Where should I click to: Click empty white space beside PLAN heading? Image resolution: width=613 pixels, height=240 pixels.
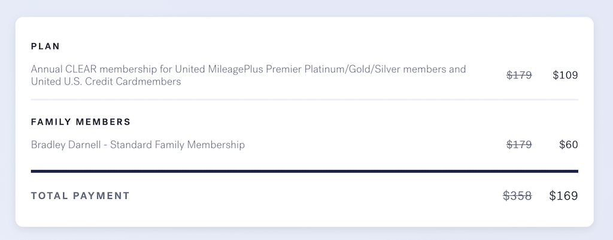[x=274, y=46]
